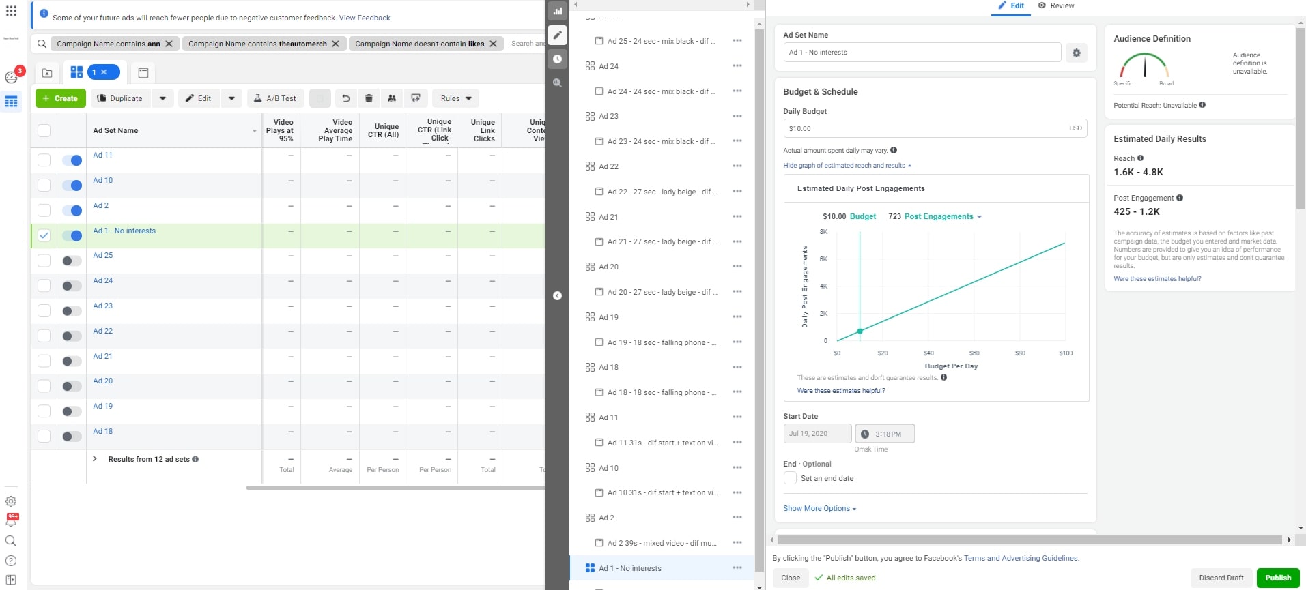
Task: Click the Daily Budget input field
Action: click(x=925, y=128)
